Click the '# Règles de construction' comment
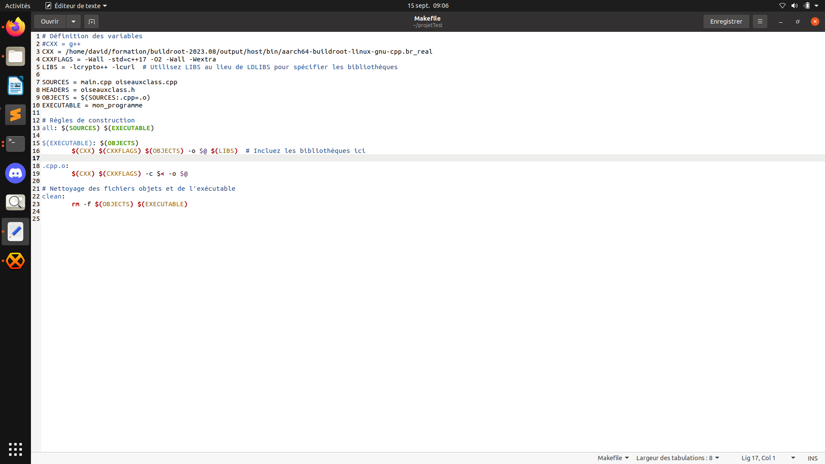825x464 pixels. pyautogui.click(x=89, y=120)
